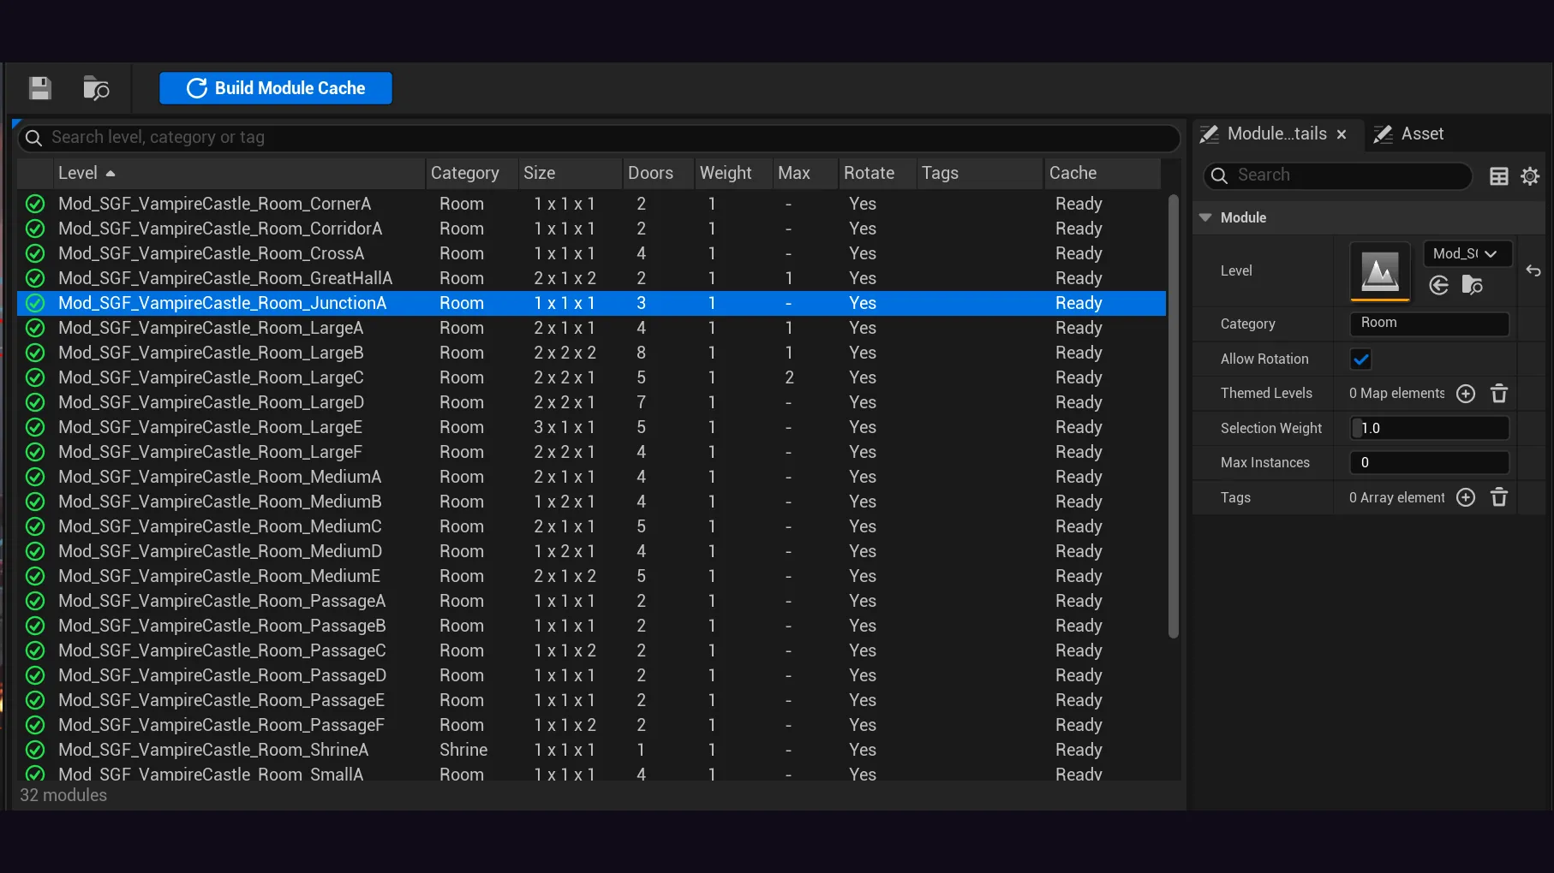The height and width of the screenshot is (873, 1554).
Task: Click the module list vertical scrollbar
Action: coord(1174,416)
